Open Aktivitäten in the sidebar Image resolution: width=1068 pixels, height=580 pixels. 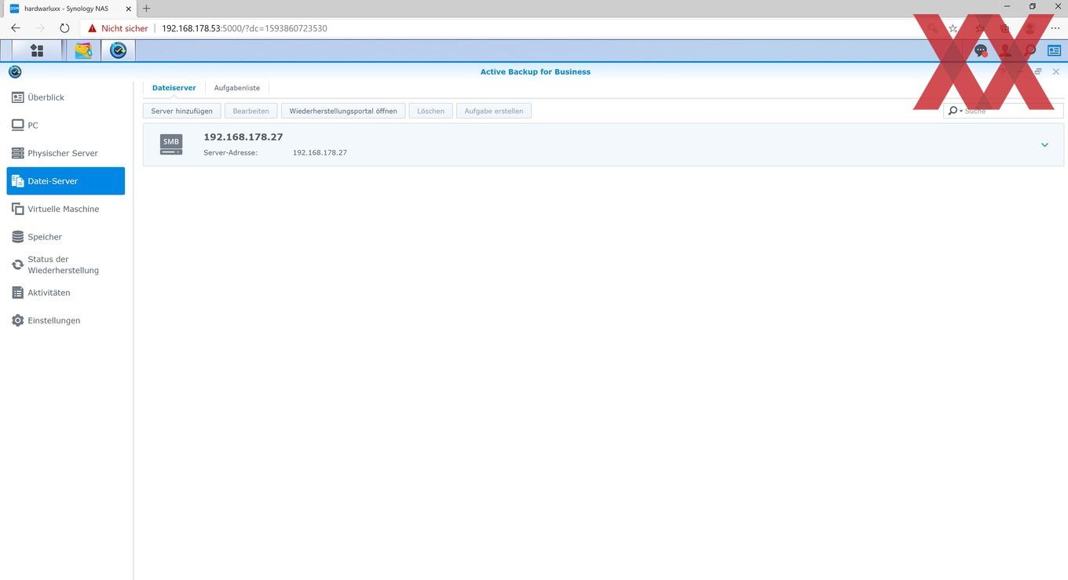click(66, 293)
